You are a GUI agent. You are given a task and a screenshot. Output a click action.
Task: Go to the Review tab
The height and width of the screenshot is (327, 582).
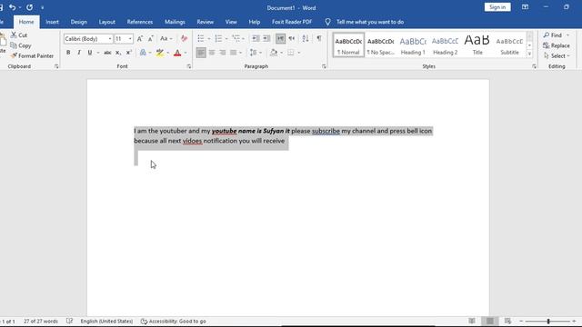[x=206, y=22]
